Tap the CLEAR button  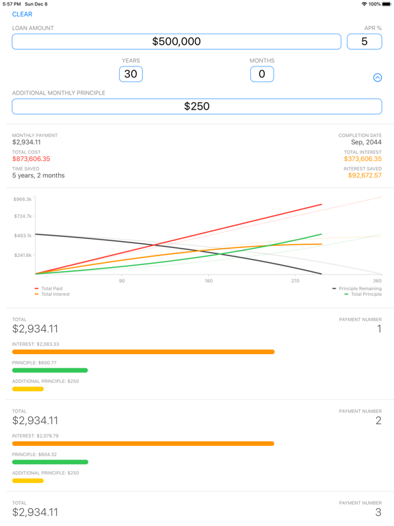click(22, 14)
